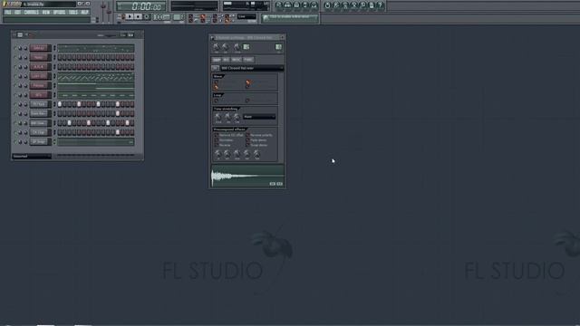Open the HELP menu

pos(84,12)
